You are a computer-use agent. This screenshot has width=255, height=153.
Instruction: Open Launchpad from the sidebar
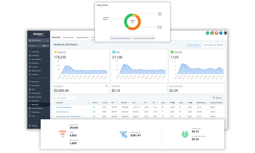[35, 52]
